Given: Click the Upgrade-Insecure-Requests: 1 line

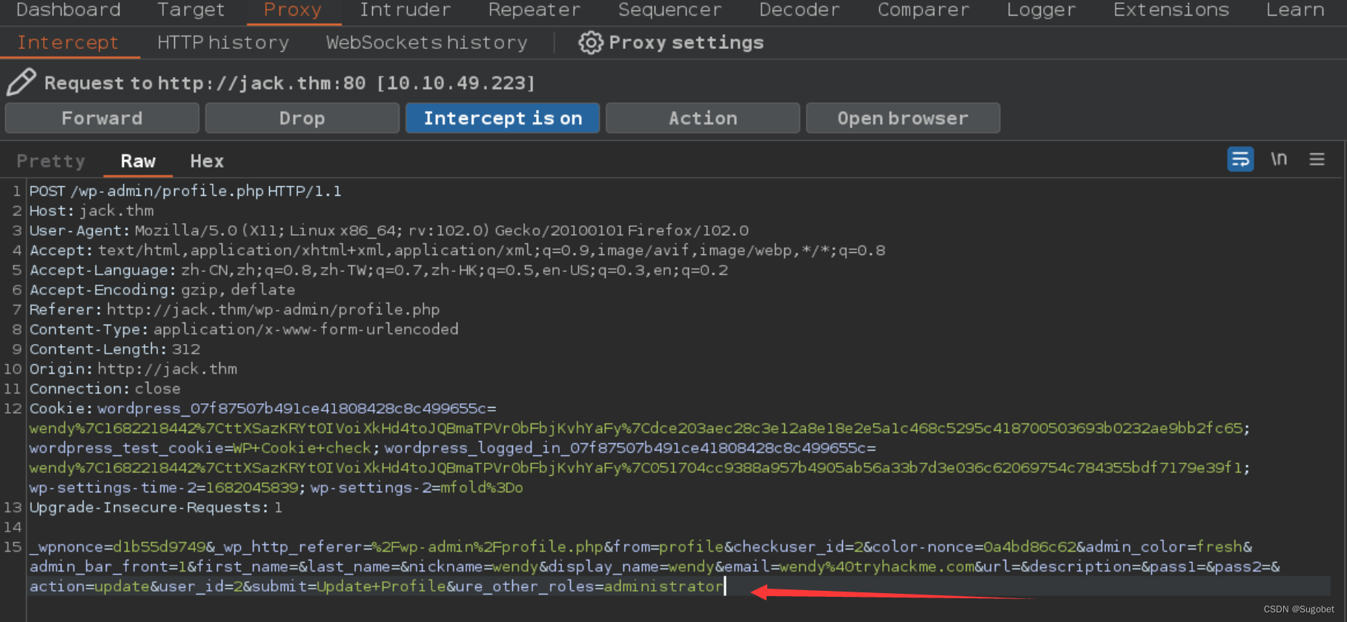Looking at the screenshot, I should pos(156,508).
